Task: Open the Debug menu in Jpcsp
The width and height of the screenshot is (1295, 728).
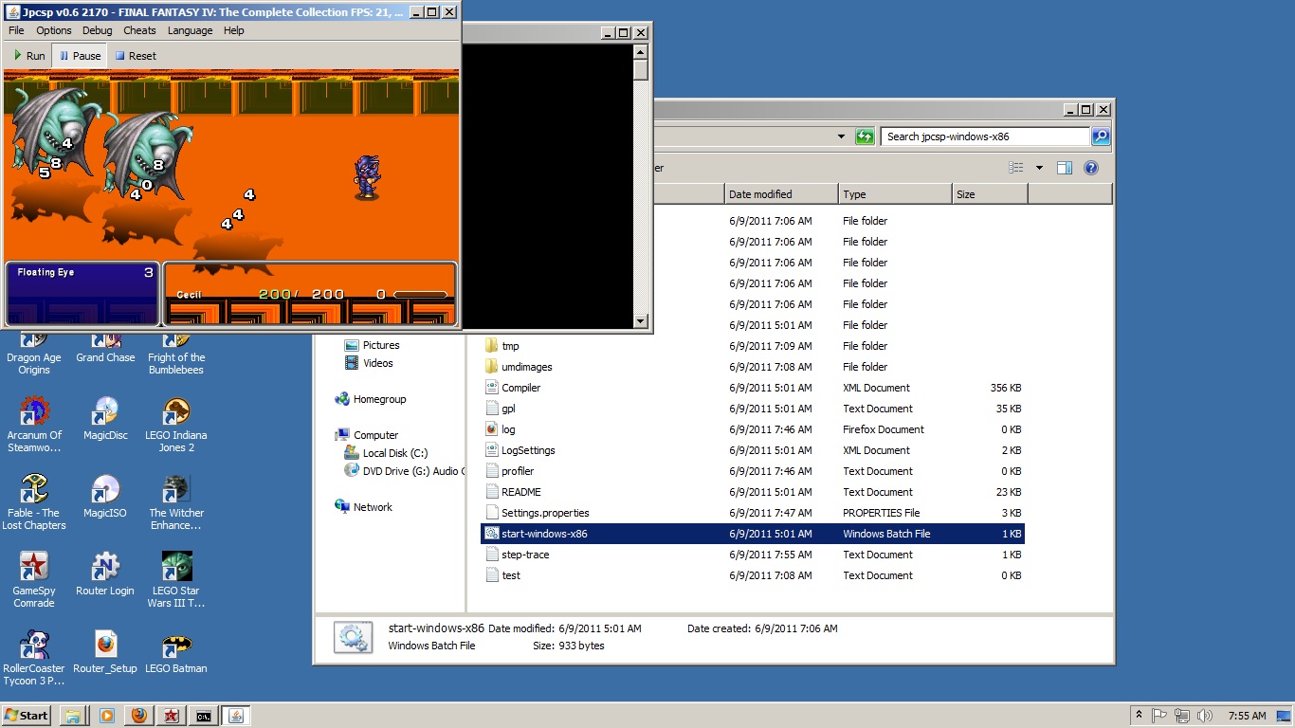Action: pos(97,30)
